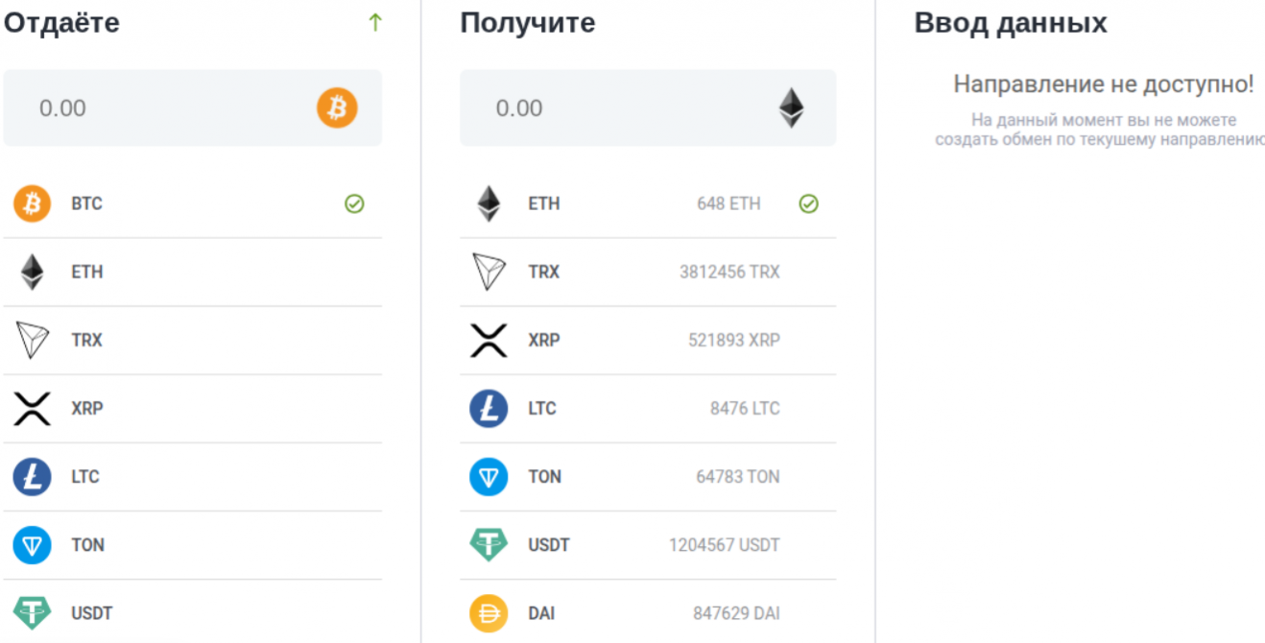The image size is (1265, 643).
Task: Click the 847629 DAI reserve amount
Action: (x=736, y=613)
